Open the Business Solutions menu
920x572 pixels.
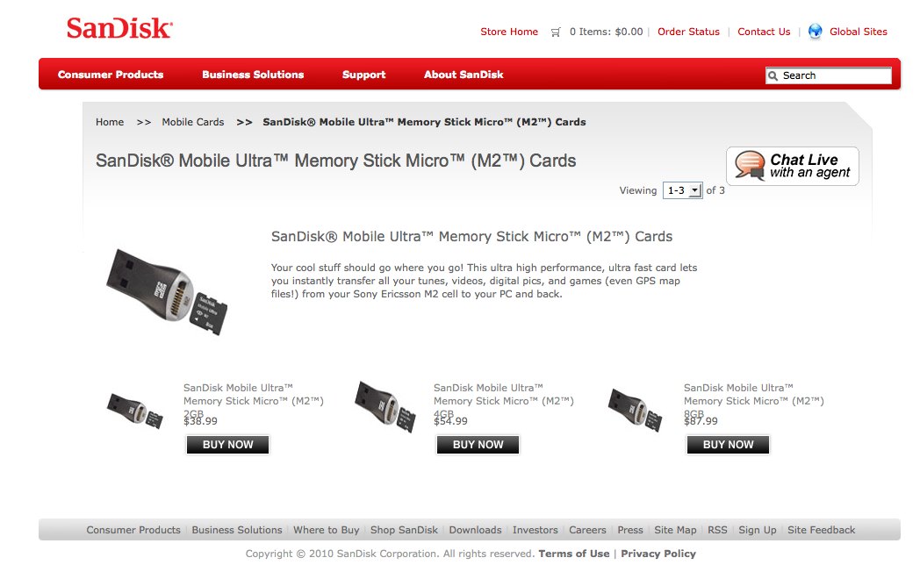click(x=253, y=75)
